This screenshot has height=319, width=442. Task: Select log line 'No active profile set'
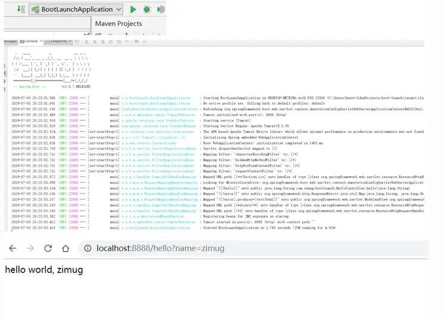[168, 104]
